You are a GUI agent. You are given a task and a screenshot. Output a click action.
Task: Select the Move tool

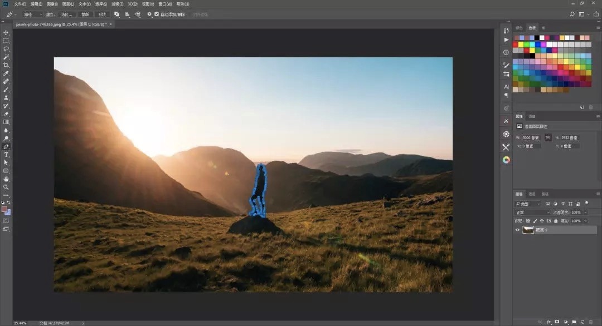(6, 32)
